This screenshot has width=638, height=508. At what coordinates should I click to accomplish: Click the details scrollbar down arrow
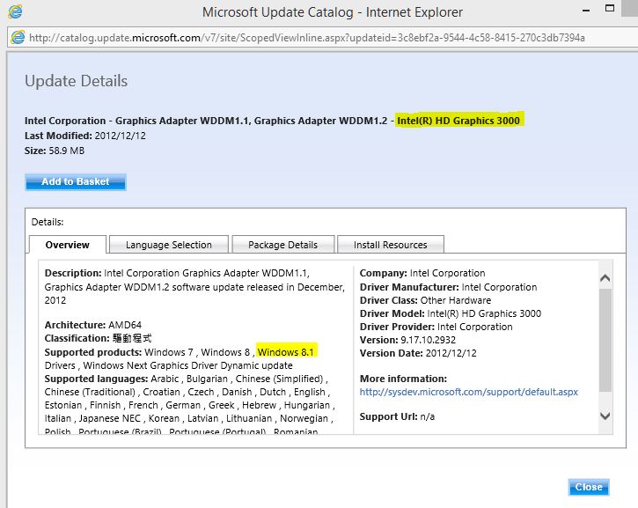coord(605,416)
